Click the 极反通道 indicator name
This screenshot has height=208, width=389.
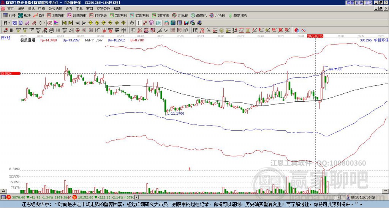click(x=28, y=40)
